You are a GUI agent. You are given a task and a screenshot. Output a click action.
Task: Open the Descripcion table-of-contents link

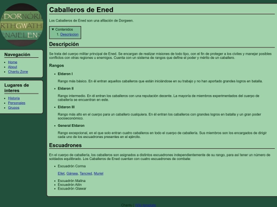69,34
